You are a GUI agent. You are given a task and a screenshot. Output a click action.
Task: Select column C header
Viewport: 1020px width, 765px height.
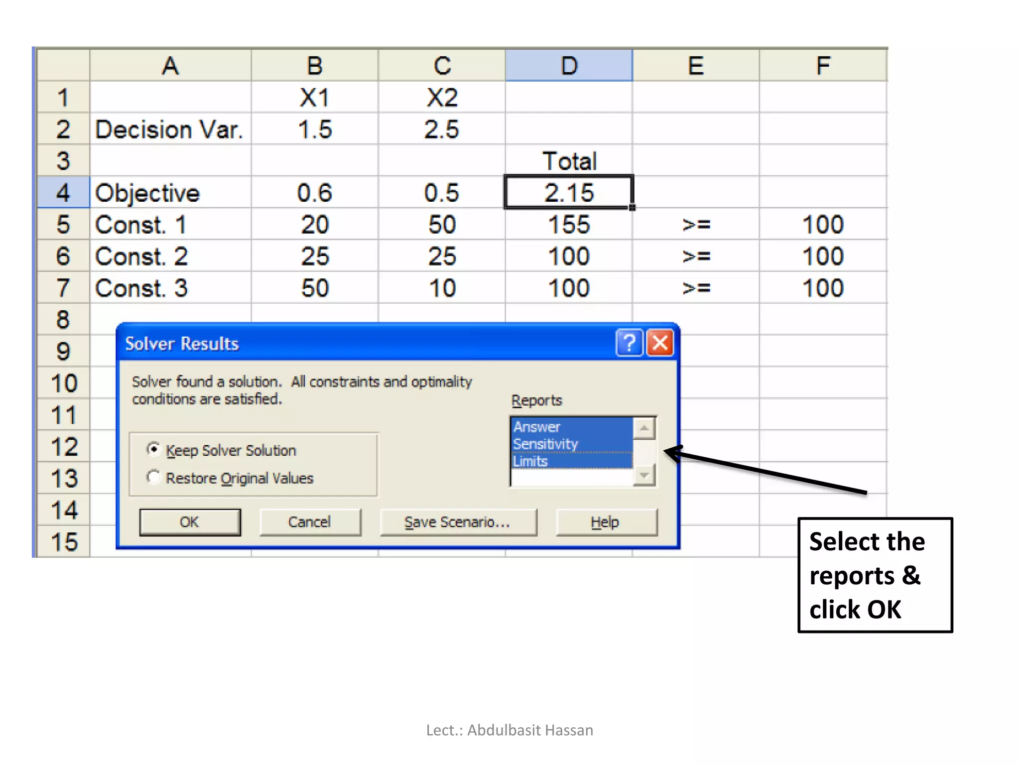point(442,65)
